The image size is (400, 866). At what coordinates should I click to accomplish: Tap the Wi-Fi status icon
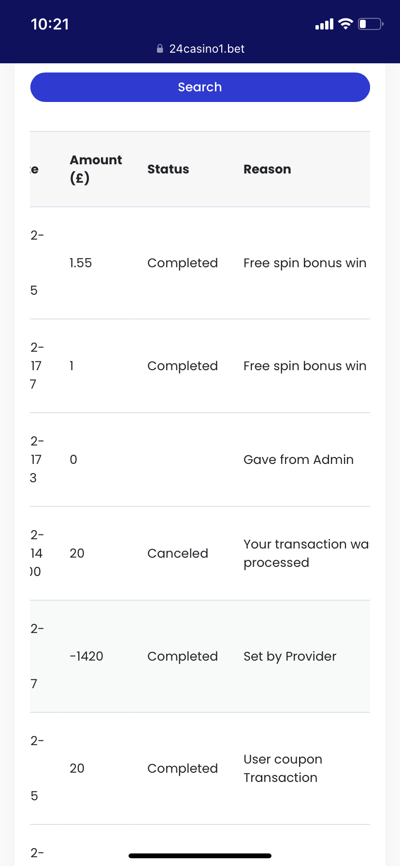[345, 24]
